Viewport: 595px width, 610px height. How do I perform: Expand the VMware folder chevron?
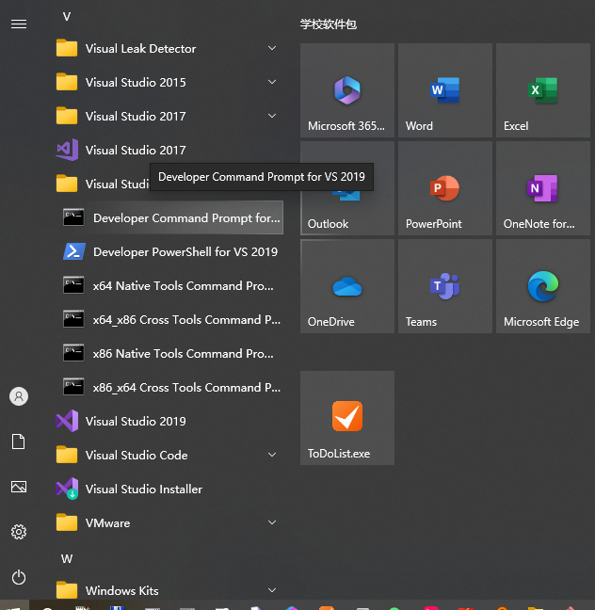[x=271, y=523]
